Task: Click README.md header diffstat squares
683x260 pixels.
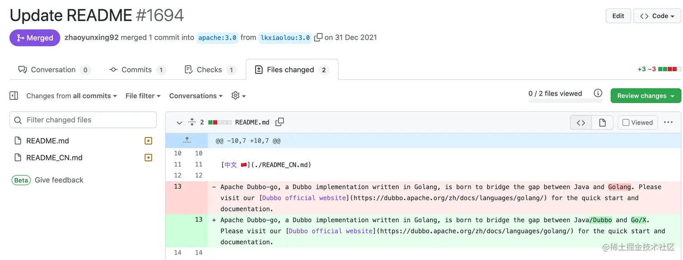Action: tap(220, 122)
